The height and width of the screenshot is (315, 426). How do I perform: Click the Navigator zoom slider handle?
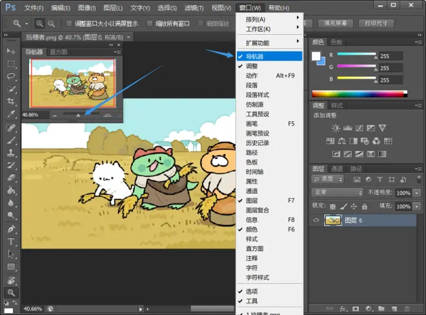pyautogui.click(x=78, y=116)
